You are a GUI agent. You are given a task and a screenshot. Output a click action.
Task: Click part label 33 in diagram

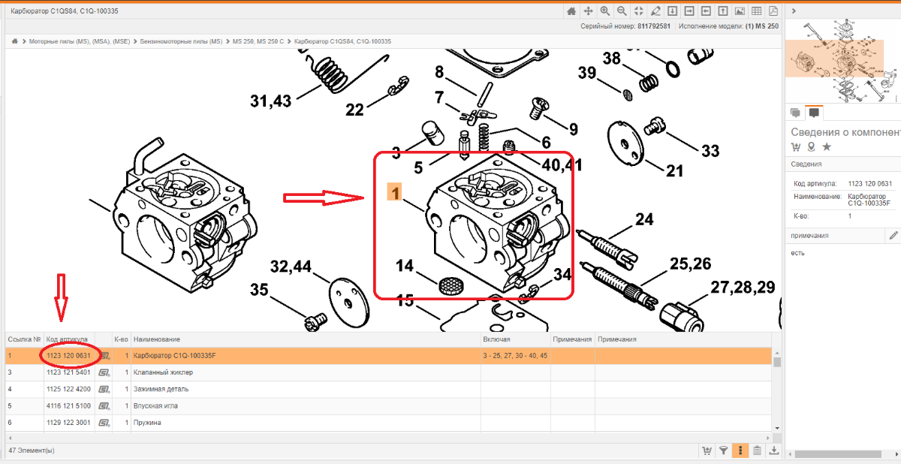point(710,151)
